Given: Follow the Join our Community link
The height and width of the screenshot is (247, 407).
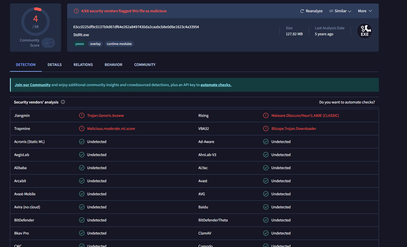Looking at the screenshot, I should pos(33,85).
